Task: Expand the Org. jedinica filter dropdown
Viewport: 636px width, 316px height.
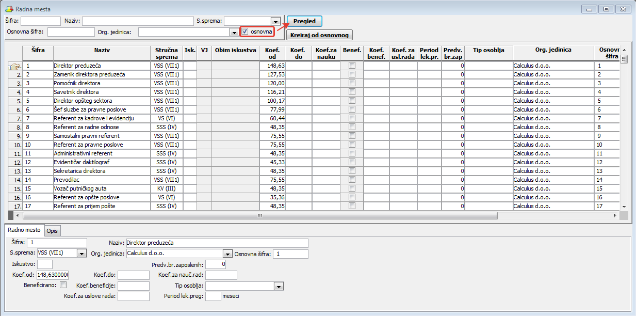Action: point(233,32)
